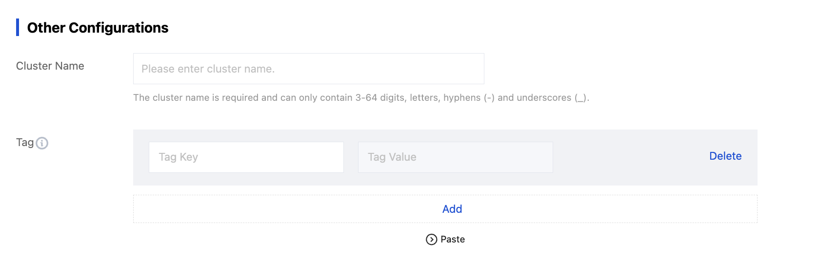Click the info icon next to Tag
The height and width of the screenshot is (260, 839).
click(42, 143)
